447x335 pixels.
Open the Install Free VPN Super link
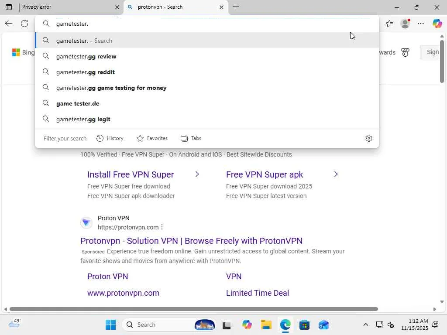point(131,174)
